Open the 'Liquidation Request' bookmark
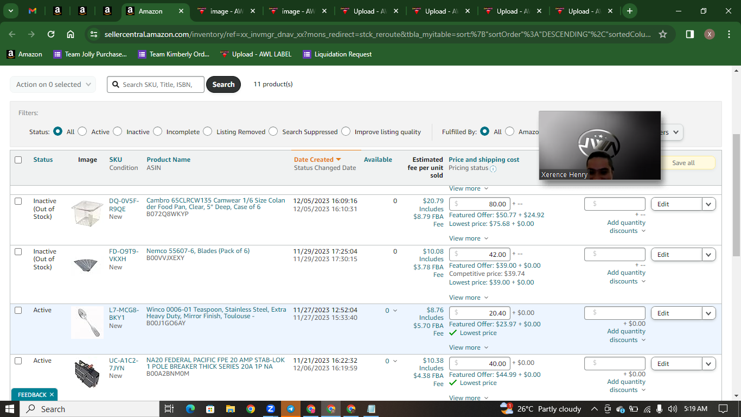The width and height of the screenshot is (741, 417). [337, 54]
